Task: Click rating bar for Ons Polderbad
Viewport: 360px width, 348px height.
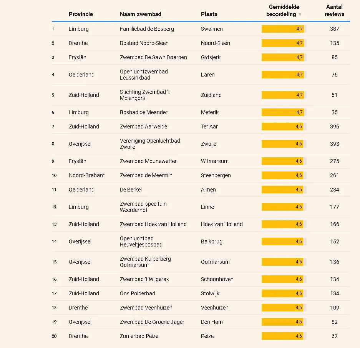Action: pos(284,293)
